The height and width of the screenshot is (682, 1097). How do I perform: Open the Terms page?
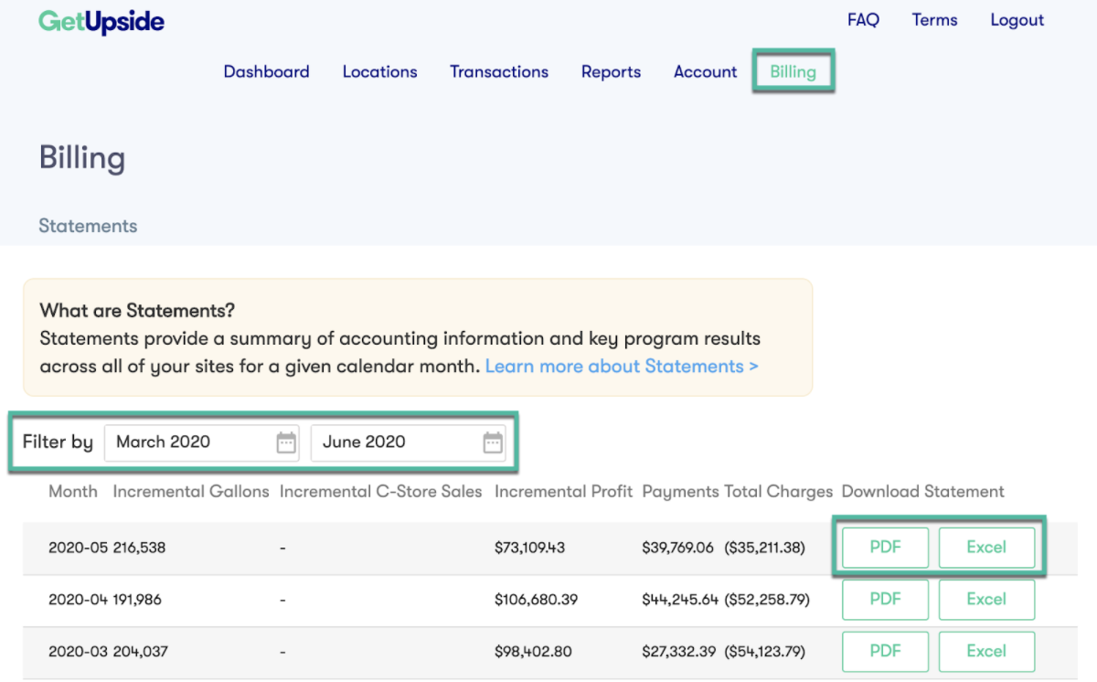934,19
